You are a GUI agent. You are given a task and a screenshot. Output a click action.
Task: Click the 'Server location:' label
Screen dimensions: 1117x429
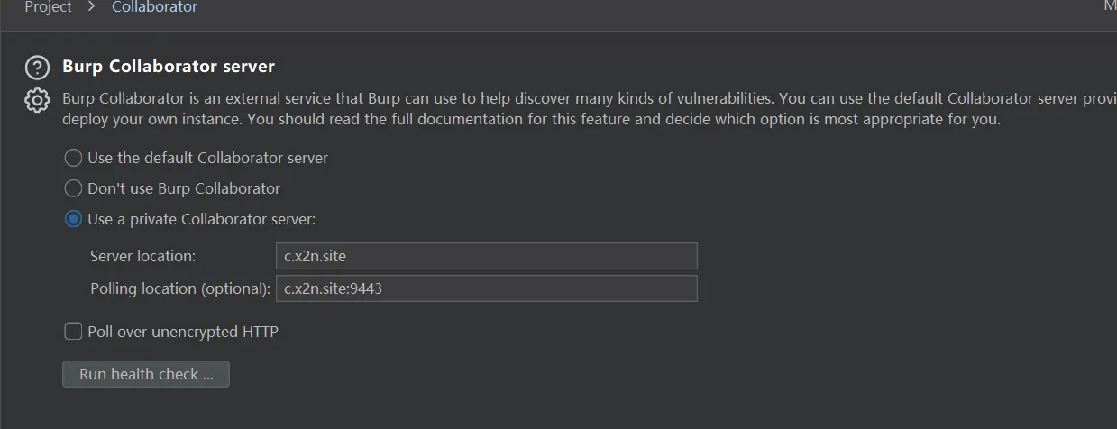click(x=142, y=256)
